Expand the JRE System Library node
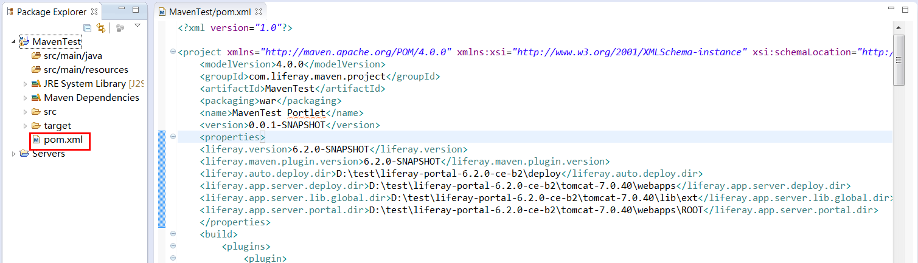Screen dimensions: 918x263 tap(25, 84)
